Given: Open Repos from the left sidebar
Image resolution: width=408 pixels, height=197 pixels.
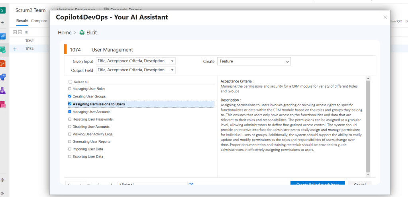Looking at the screenshot, I should click(x=3, y=63).
